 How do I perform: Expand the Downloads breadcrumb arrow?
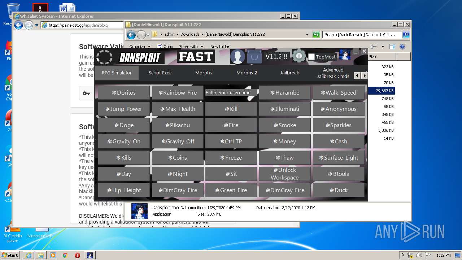pyautogui.click(x=202, y=35)
